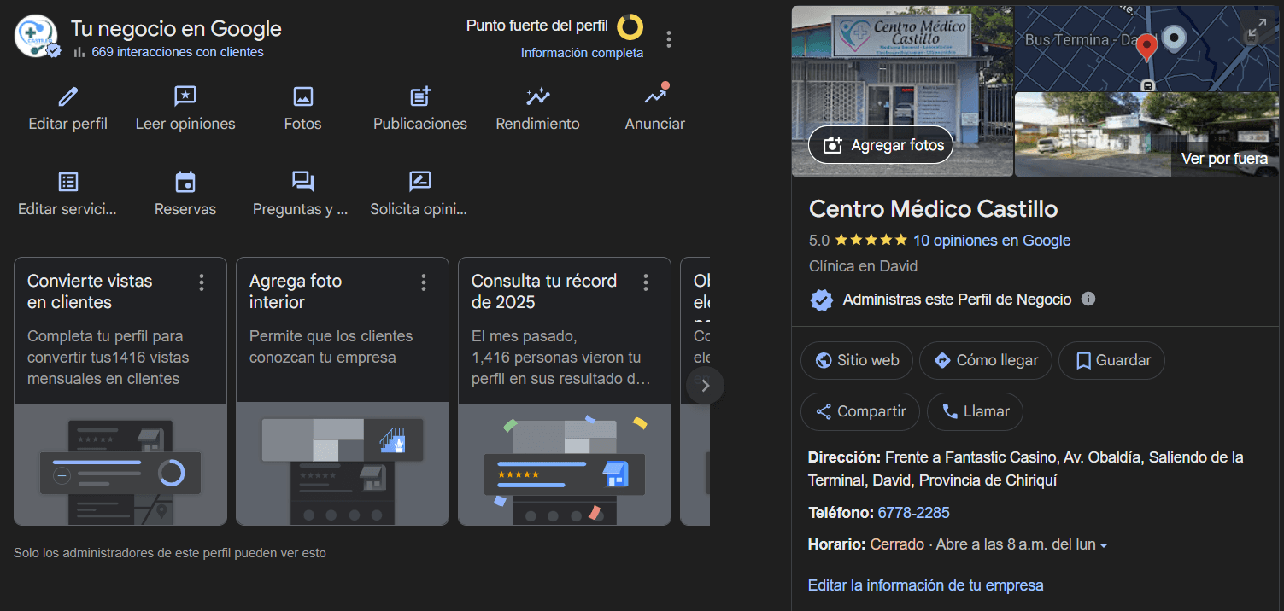Open 669 interacciones con clientes link
1284x611 pixels.
(178, 52)
